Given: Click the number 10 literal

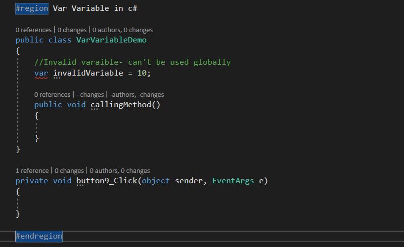Looking at the screenshot, I should (142, 73).
